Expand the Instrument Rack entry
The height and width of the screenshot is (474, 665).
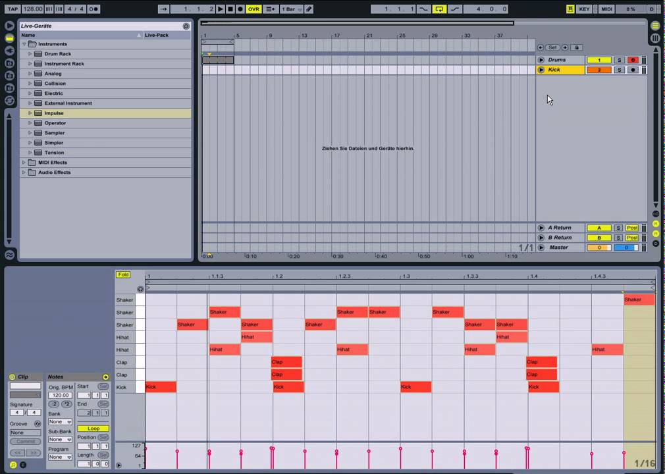[x=30, y=64]
